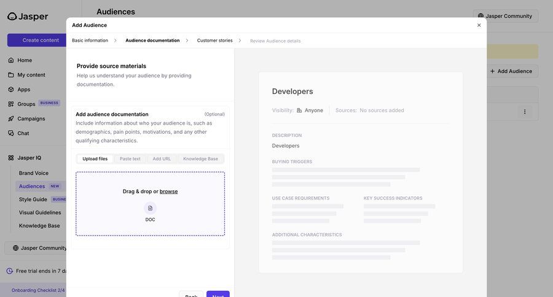Click the globe icon in sidebar Jasper Community

point(15,248)
